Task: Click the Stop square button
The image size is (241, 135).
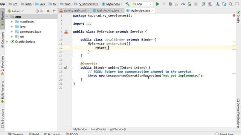Action: (x=196, y=4)
